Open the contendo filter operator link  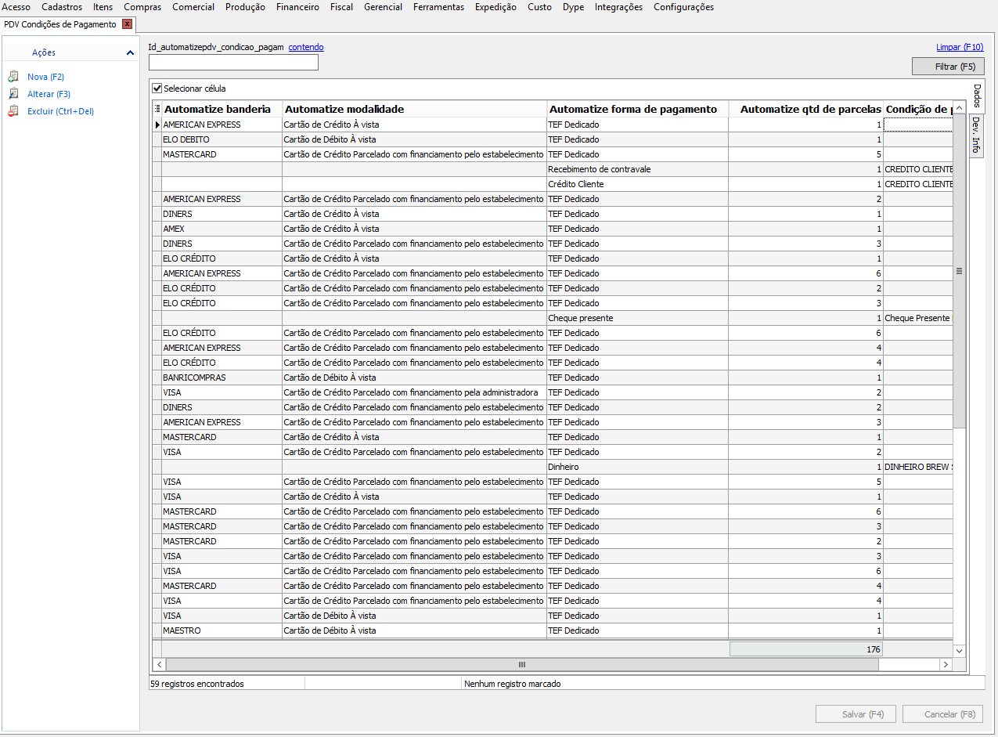[x=306, y=47]
